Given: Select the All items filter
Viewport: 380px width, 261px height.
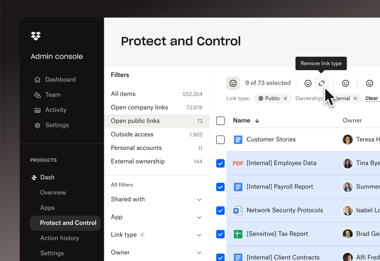Looking at the screenshot, I should (156, 94).
